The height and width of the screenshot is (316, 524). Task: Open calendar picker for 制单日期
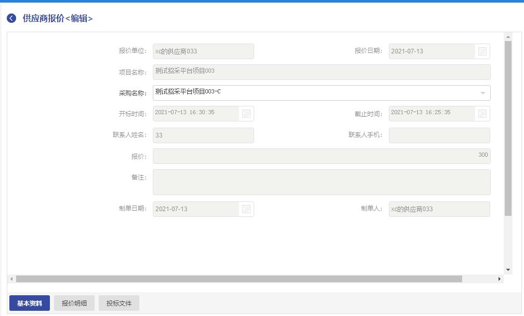tap(246, 209)
